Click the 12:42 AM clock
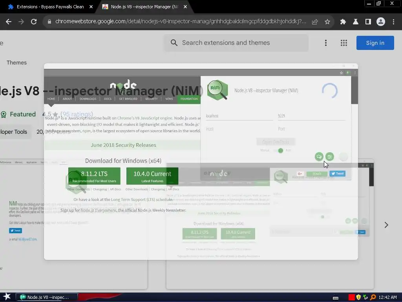402x302 pixels. pyautogui.click(x=387, y=297)
